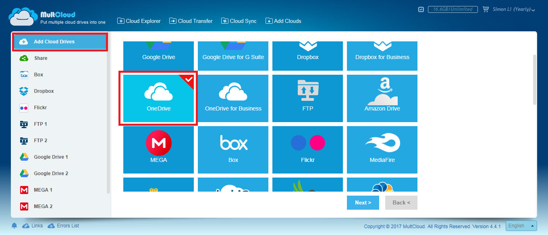Click the Links chain-cloud icon

[26, 226]
